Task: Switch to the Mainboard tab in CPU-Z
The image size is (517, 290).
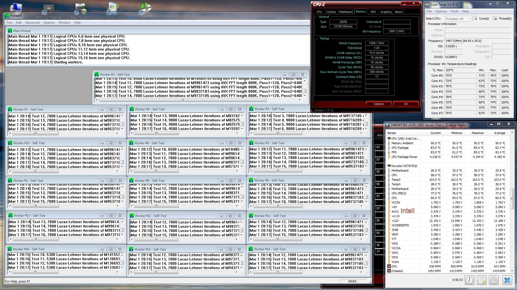Action: (x=346, y=12)
